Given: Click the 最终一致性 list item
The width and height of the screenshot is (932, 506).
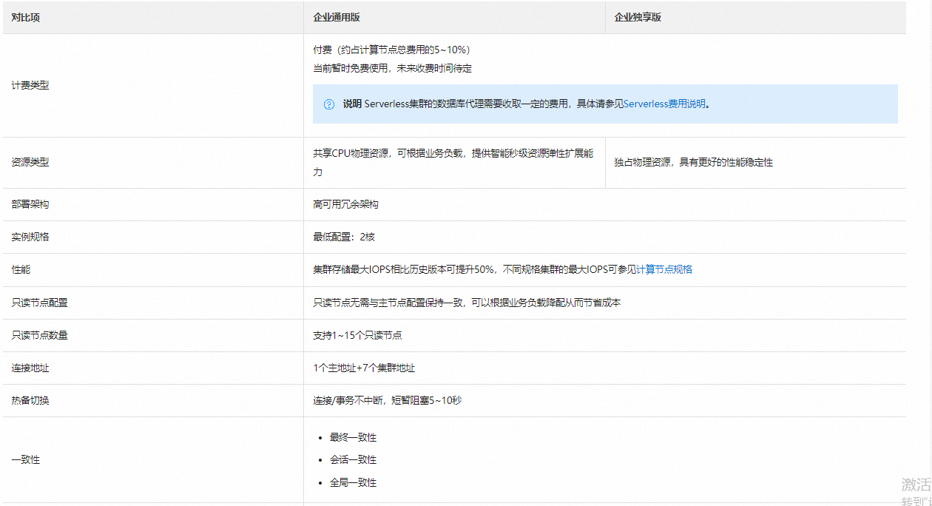Looking at the screenshot, I should point(353,437).
